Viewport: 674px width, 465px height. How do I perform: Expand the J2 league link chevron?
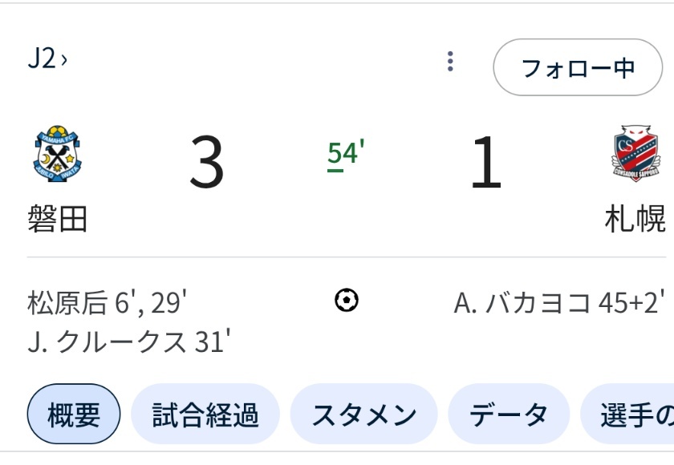[x=63, y=59]
